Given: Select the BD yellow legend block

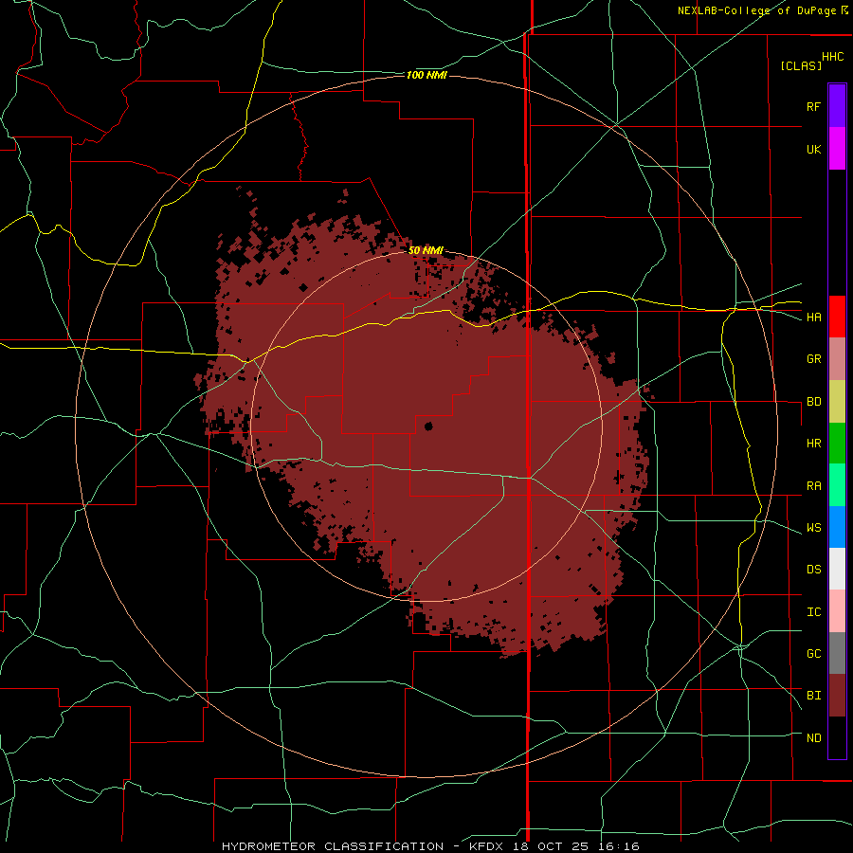Looking at the screenshot, I should point(837,402).
